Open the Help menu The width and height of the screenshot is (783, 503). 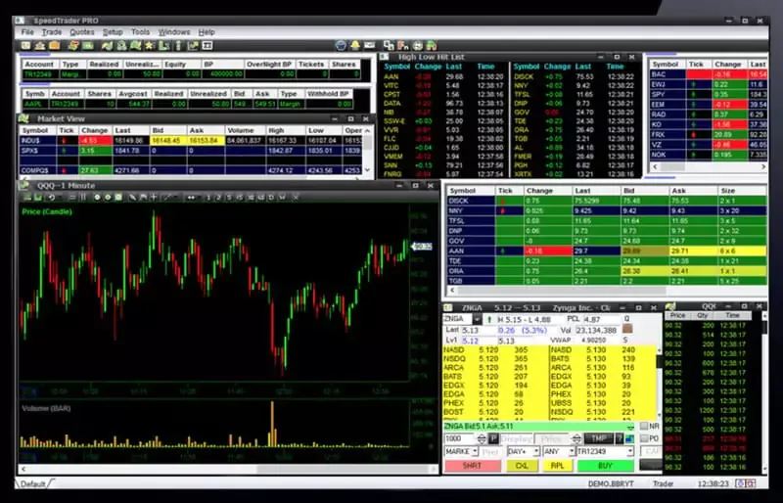207,32
